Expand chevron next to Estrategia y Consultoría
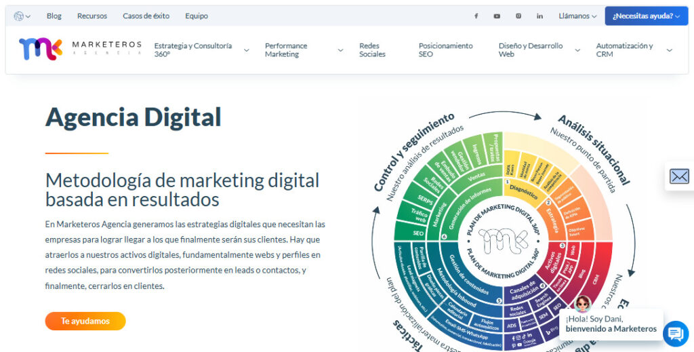The width and height of the screenshot is (694, 352). coord(247,50)
